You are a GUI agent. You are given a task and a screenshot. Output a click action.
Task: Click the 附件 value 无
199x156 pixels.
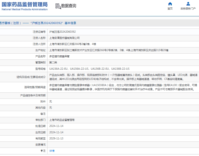pos(51,101)
